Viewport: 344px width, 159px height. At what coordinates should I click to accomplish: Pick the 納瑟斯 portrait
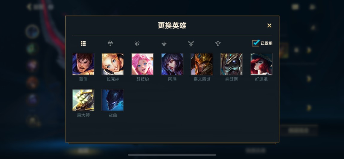coord(232,64)
